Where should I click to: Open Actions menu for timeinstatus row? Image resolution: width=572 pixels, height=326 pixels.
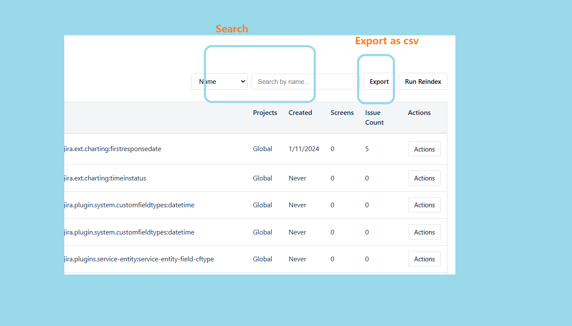pyautogui.click(x=424, y=178)
